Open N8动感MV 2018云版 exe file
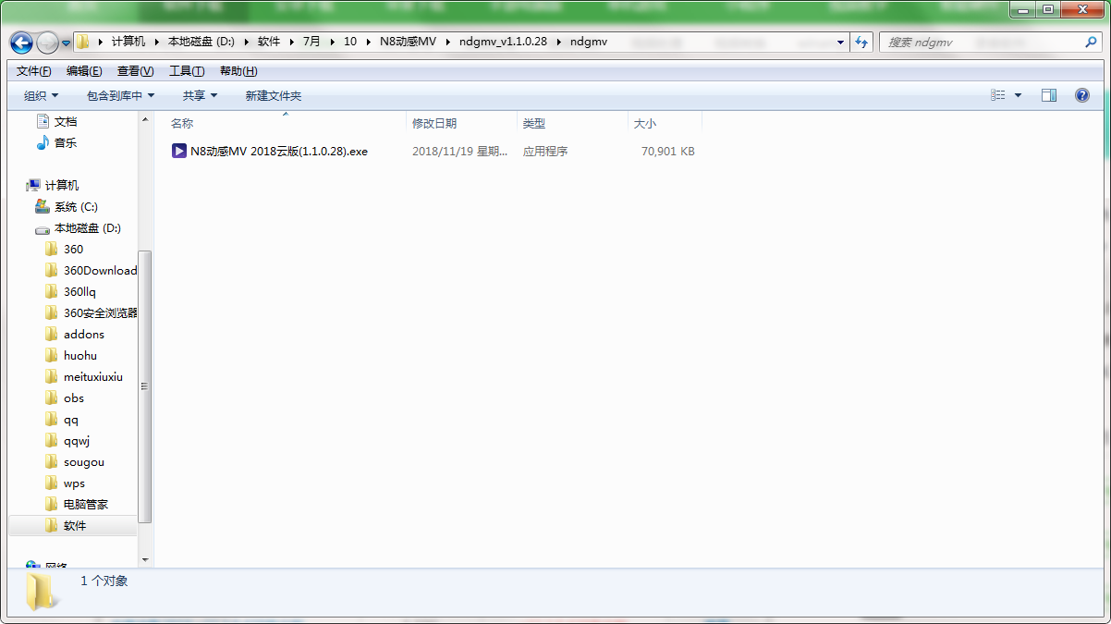This screenshot has height=624, width=1111. 277,152
